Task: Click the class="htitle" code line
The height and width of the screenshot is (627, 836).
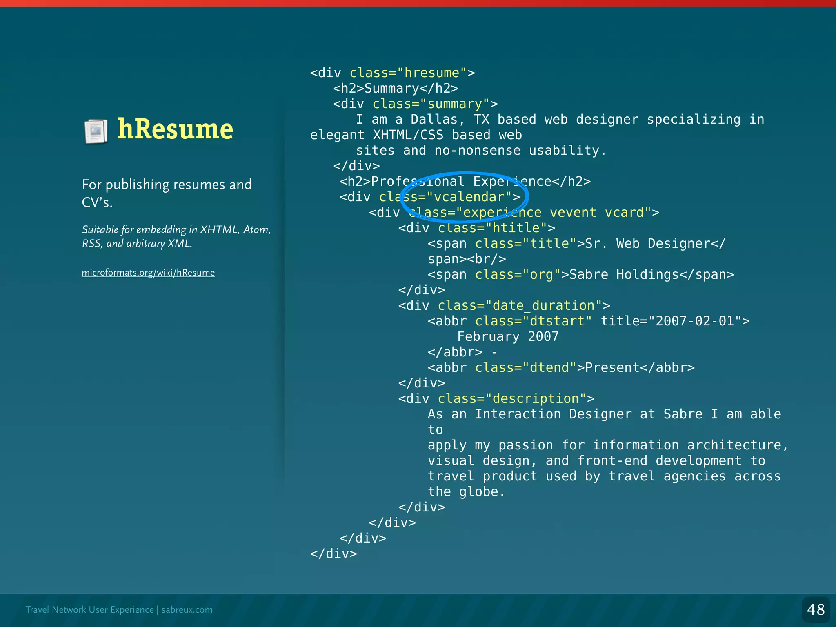Action: [x=477, y=228]
